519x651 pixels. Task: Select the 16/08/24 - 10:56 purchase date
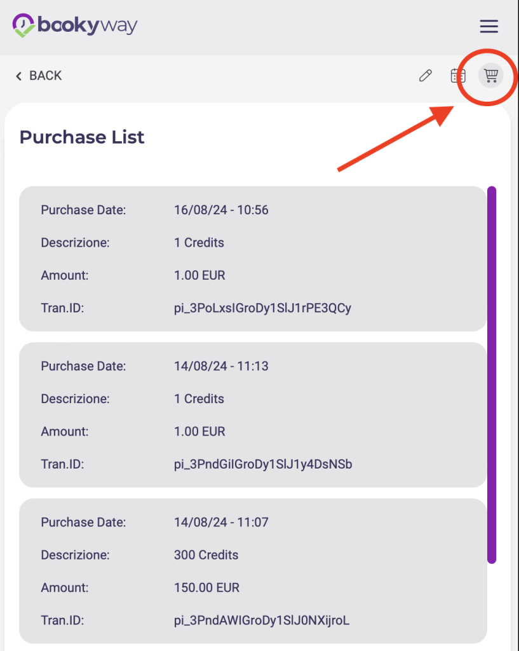tap(221, 210)
